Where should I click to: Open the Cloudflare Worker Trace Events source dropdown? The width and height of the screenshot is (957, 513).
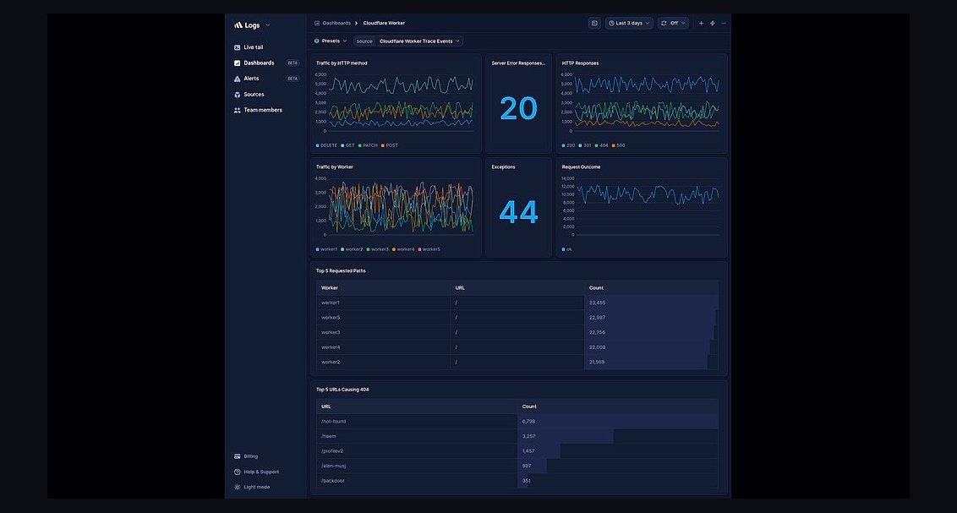click(418, 41)
